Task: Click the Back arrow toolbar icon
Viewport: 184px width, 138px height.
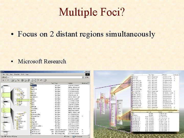Action: pos(3,80)
